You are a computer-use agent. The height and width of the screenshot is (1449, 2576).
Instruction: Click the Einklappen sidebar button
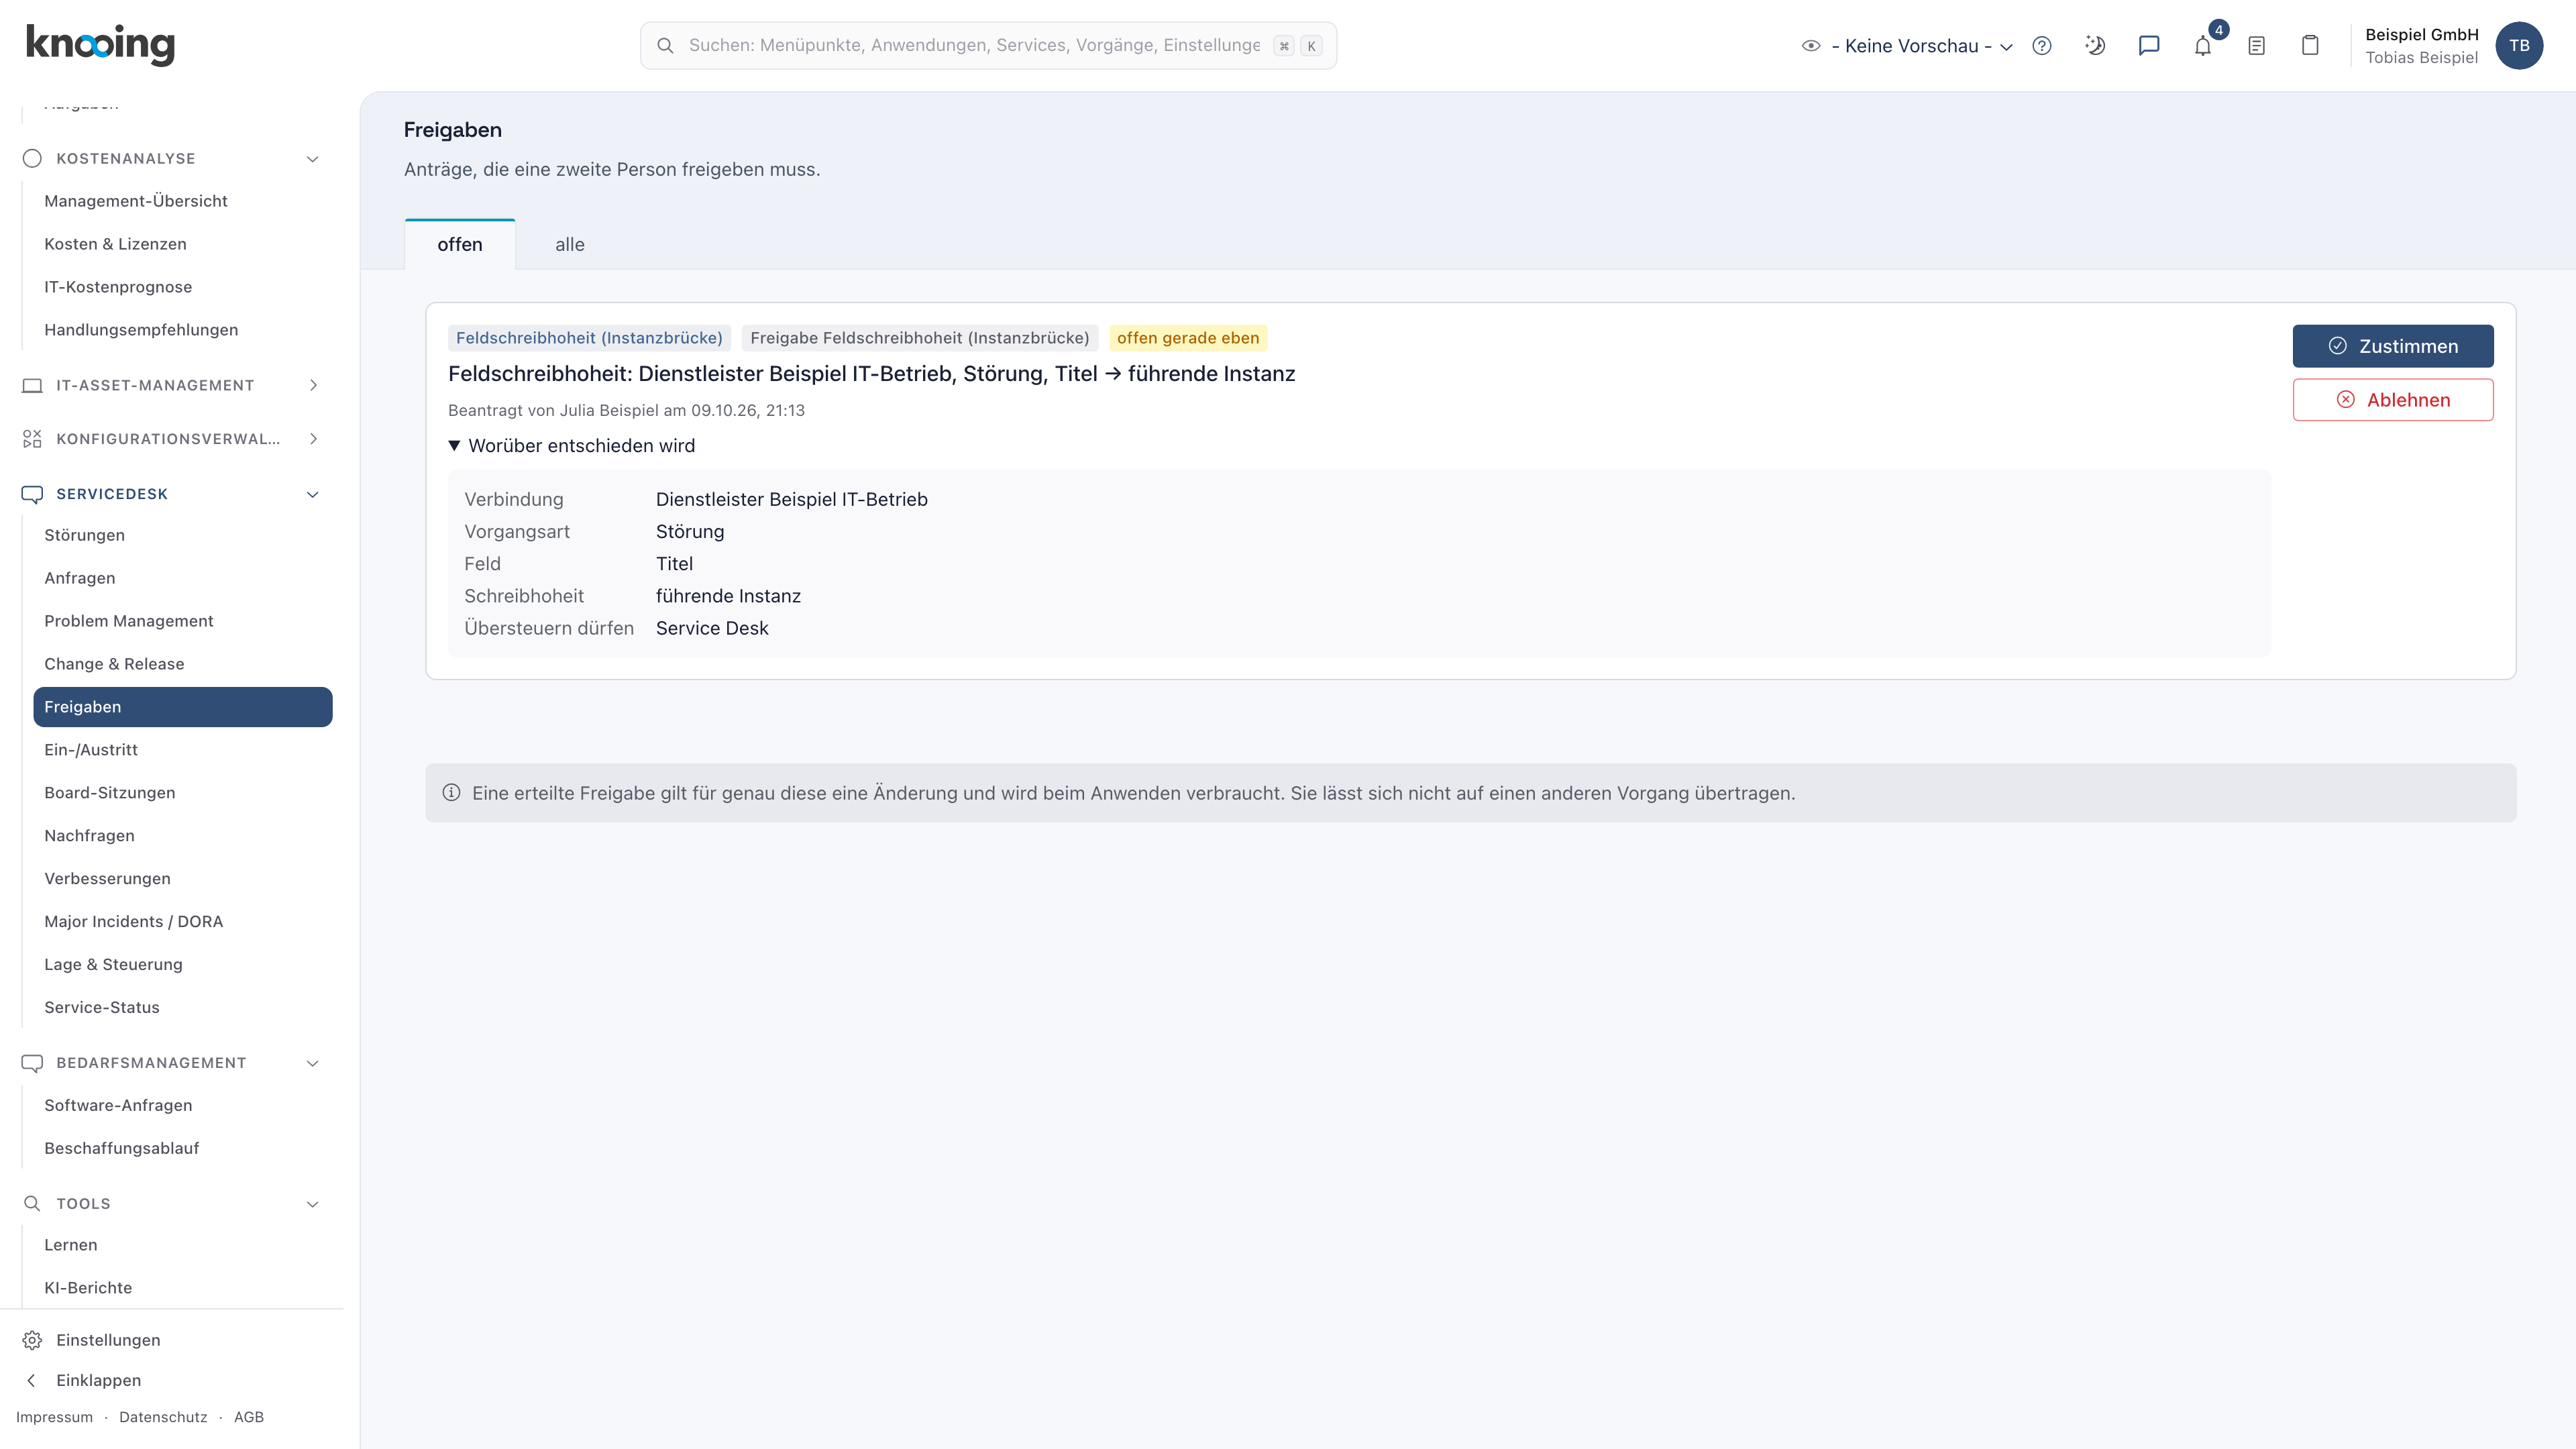coord(98,1381)
